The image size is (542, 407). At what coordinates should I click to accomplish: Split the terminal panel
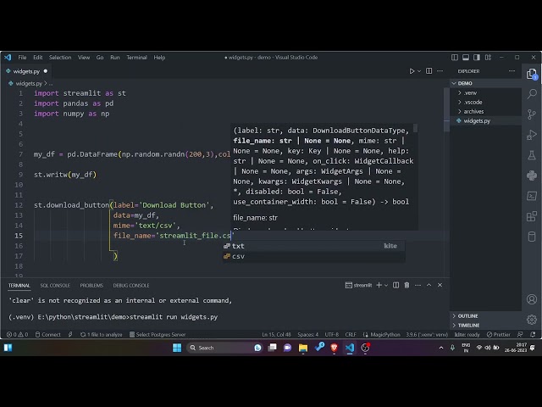click(x=395, y=285)
